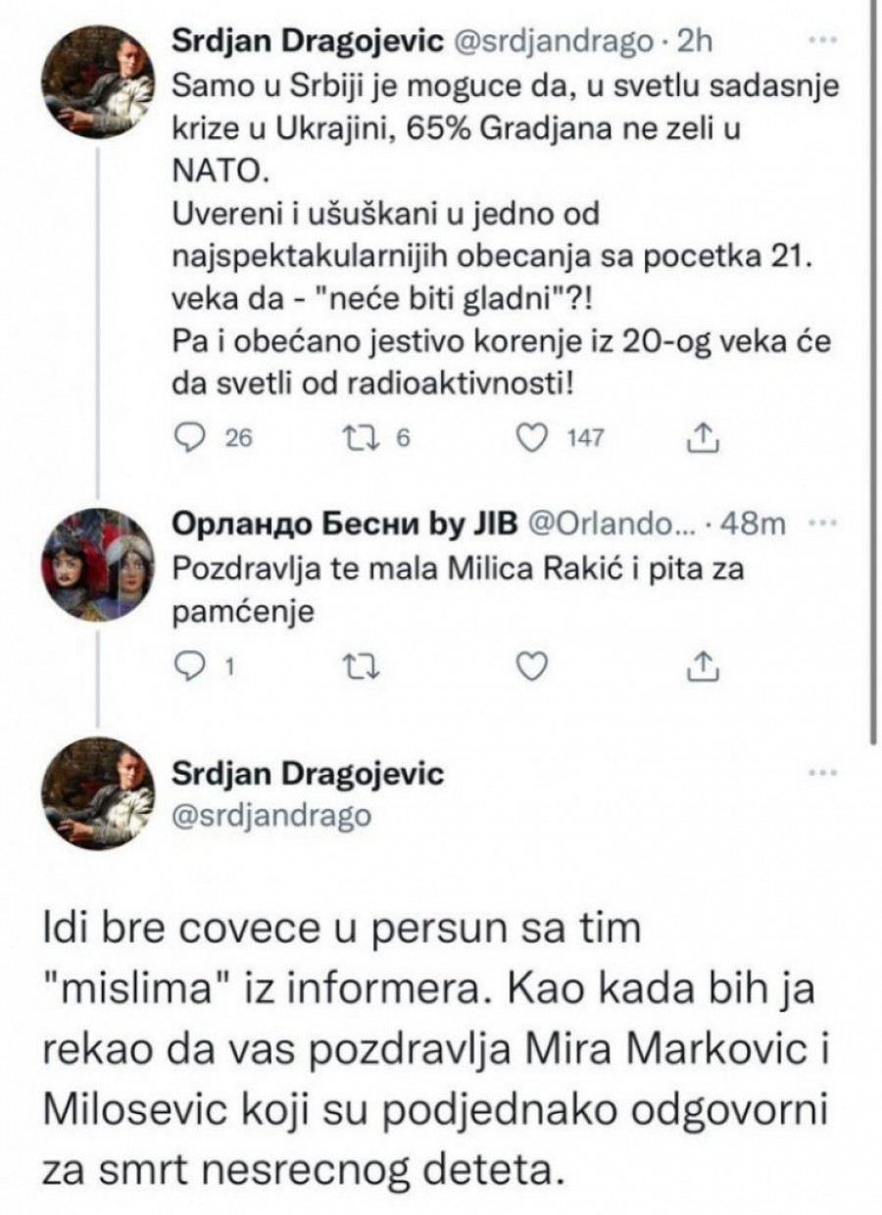This screenshot has height=1215, width=882.
Task: Click the Srdjan Dragojevic name in the bottom tweet
Action: pyautogui.click(x=308, y=774)
